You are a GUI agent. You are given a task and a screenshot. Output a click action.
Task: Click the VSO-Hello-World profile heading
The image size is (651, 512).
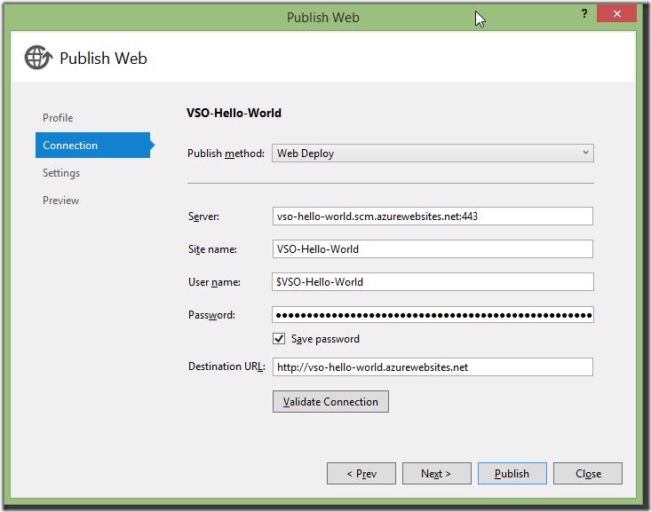click(x=234, y=113)
